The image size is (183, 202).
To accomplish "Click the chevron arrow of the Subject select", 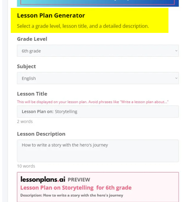I will tap(176, 78).
